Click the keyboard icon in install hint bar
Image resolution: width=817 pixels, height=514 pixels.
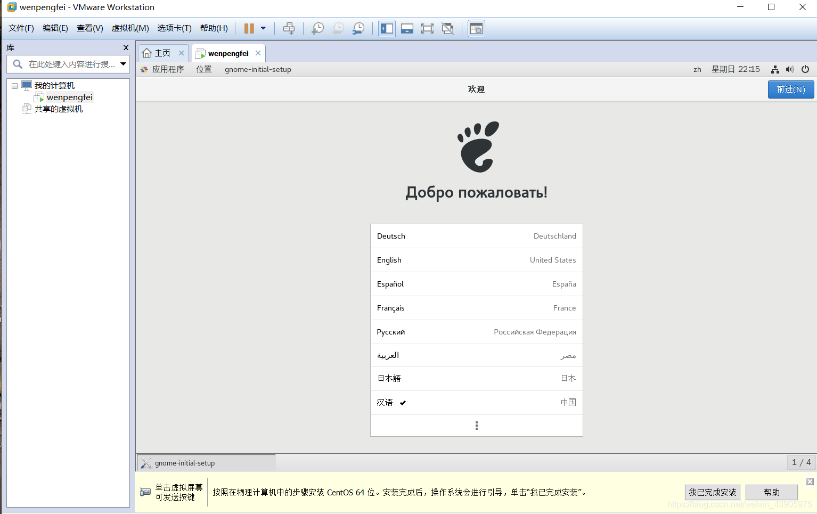point(145,492)
